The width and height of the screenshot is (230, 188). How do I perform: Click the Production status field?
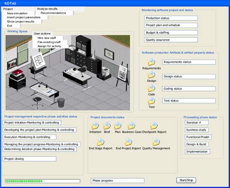pyautogui.click(x=171, y=18)
